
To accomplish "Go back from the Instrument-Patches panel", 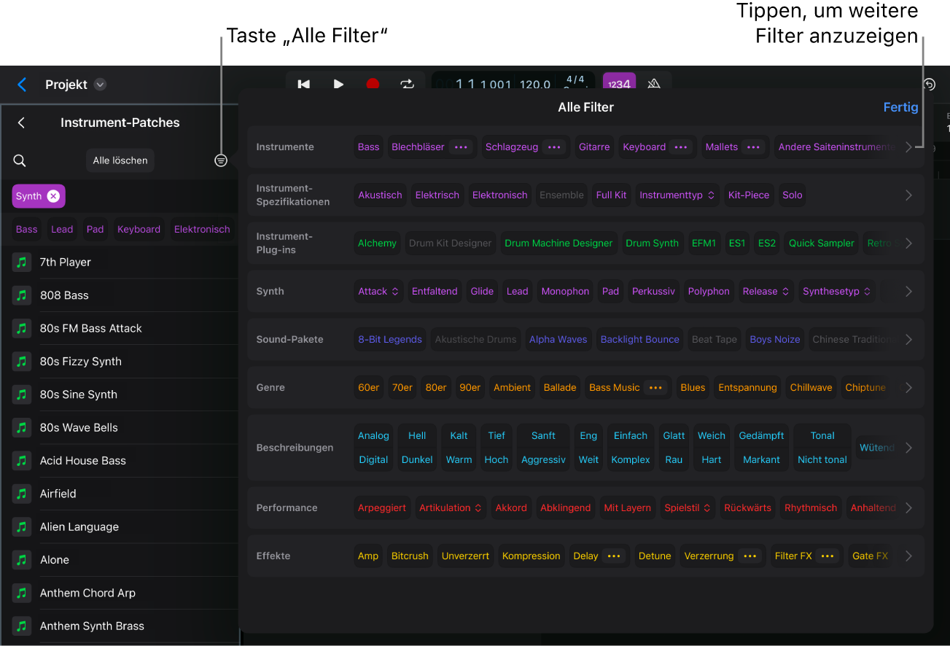I will [21, 122].
